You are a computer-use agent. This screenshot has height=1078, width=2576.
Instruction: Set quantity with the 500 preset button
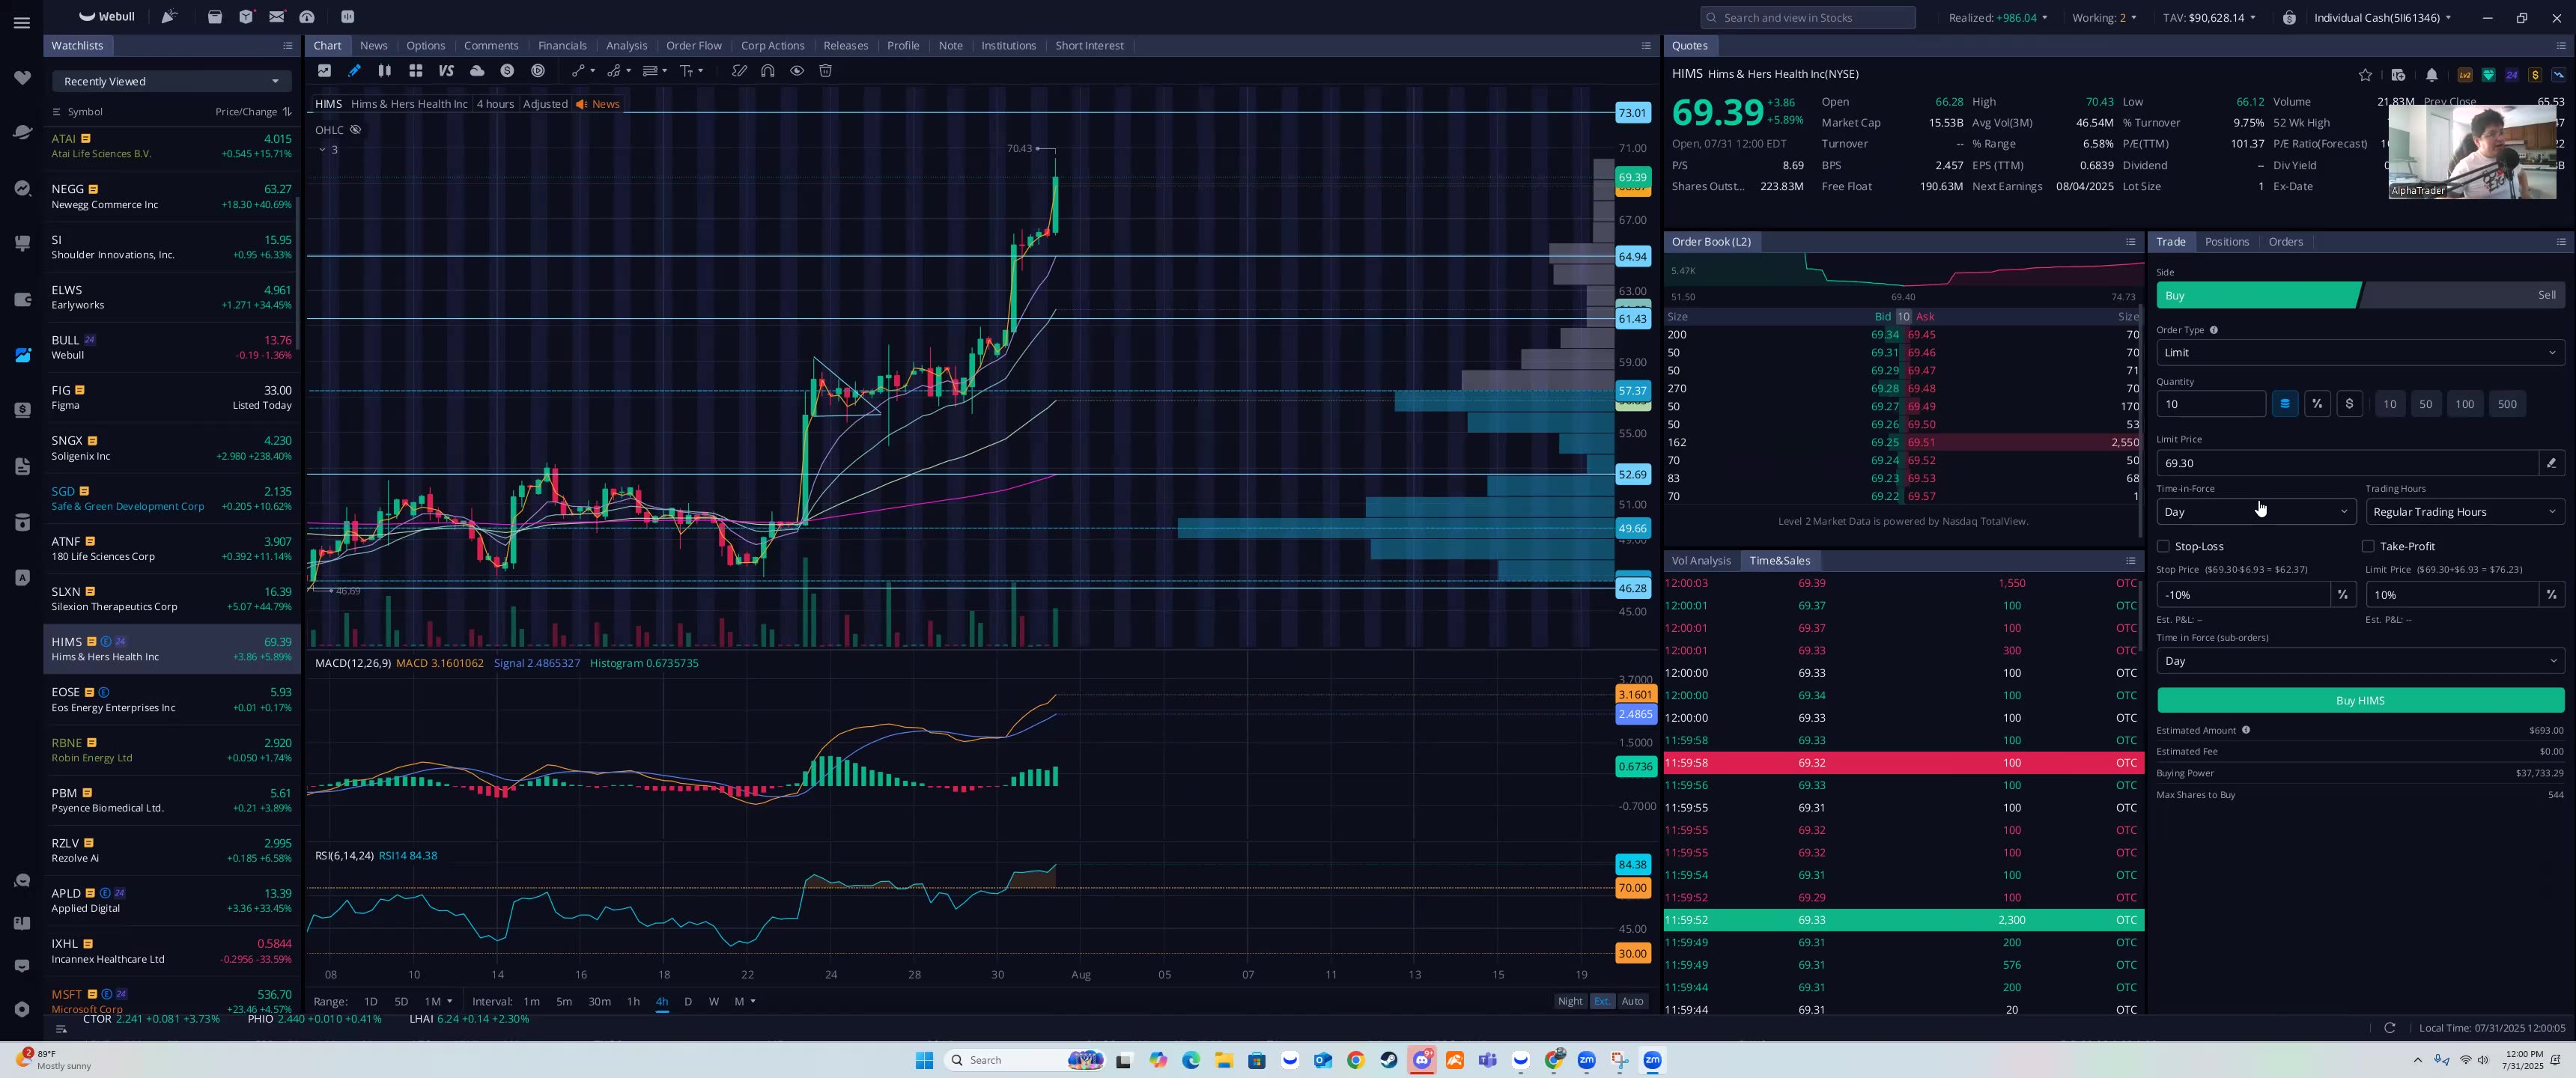pos(2506,404)
